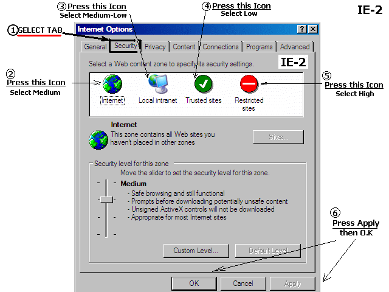Switch to the Advanced tab
This screenshot has height=292, width=389.
pyautogui.click(x=295, y=47)
